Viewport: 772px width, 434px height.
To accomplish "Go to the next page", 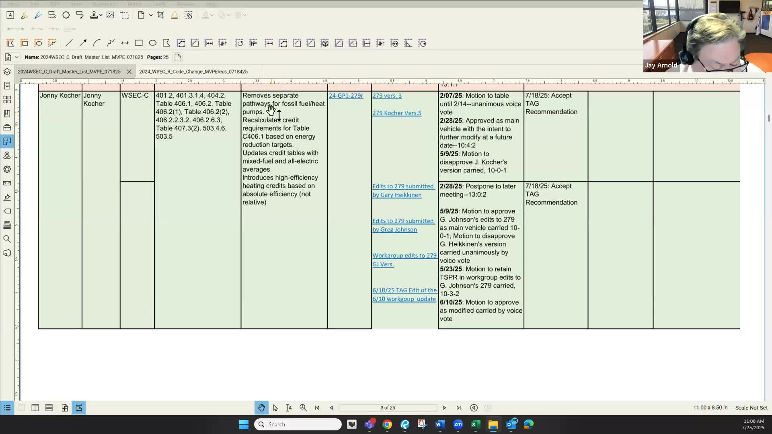I will coord(444,408).
